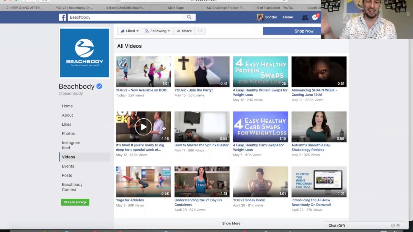Open the Chat (Off) bar
This screenshot has height=232, width=413.
pos(364,226)
